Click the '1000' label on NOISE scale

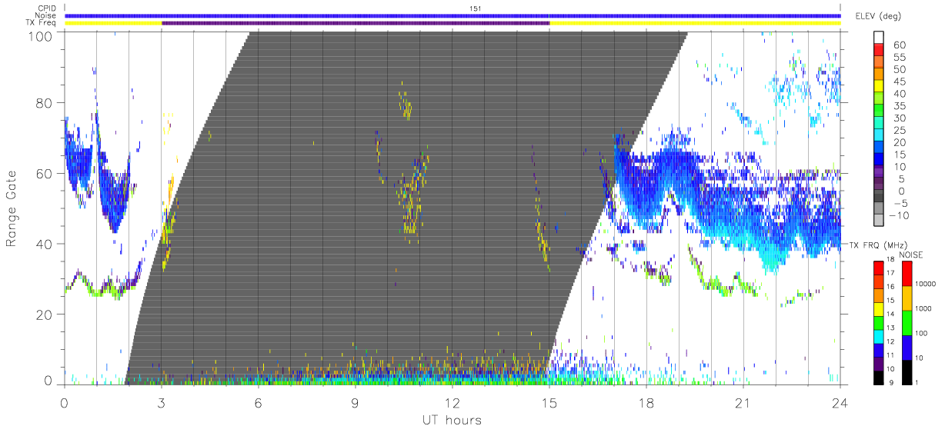pyautogui.click(x=923, y=308)
